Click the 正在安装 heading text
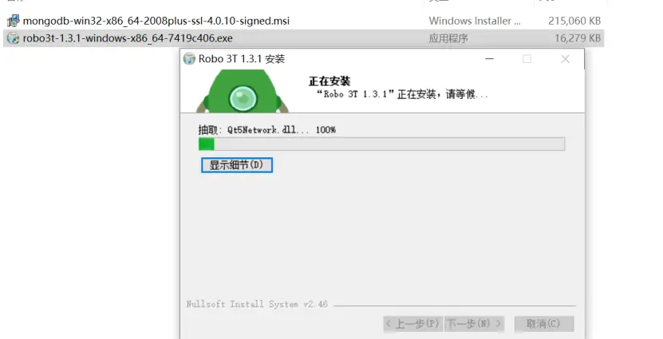Viewport: 663px width, 339px height. click(330, 81)
